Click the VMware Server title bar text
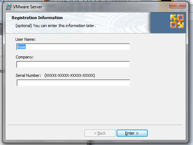Viewport: 193px width, 145px height. pos(28,7)
